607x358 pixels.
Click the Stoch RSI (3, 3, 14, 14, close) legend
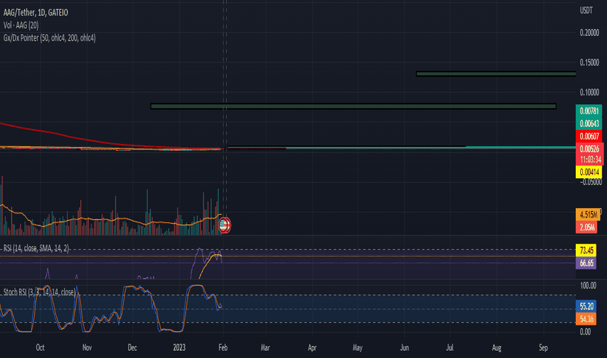pyautogui.click(x=39, y=292)
